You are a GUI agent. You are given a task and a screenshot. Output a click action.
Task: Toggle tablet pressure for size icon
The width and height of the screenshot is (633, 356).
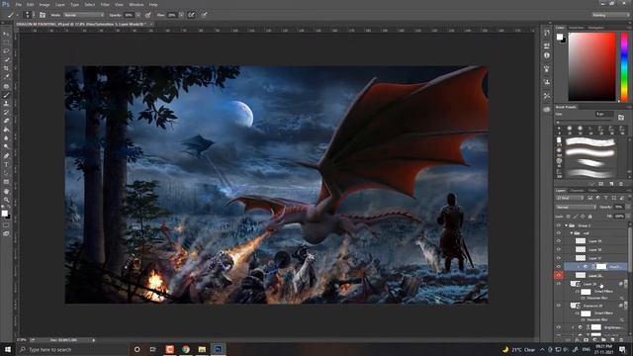tap(205, 15)
